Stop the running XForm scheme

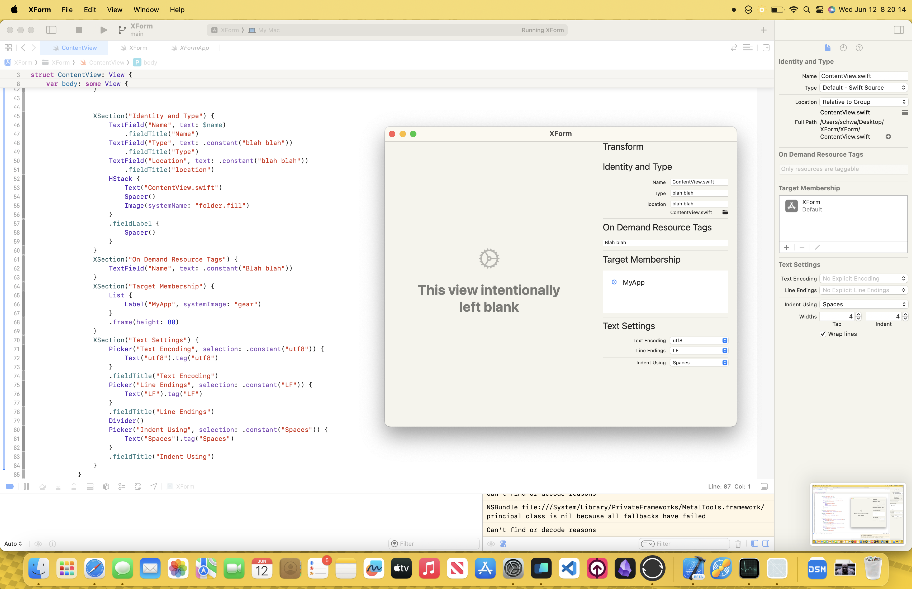coord(79,30)
